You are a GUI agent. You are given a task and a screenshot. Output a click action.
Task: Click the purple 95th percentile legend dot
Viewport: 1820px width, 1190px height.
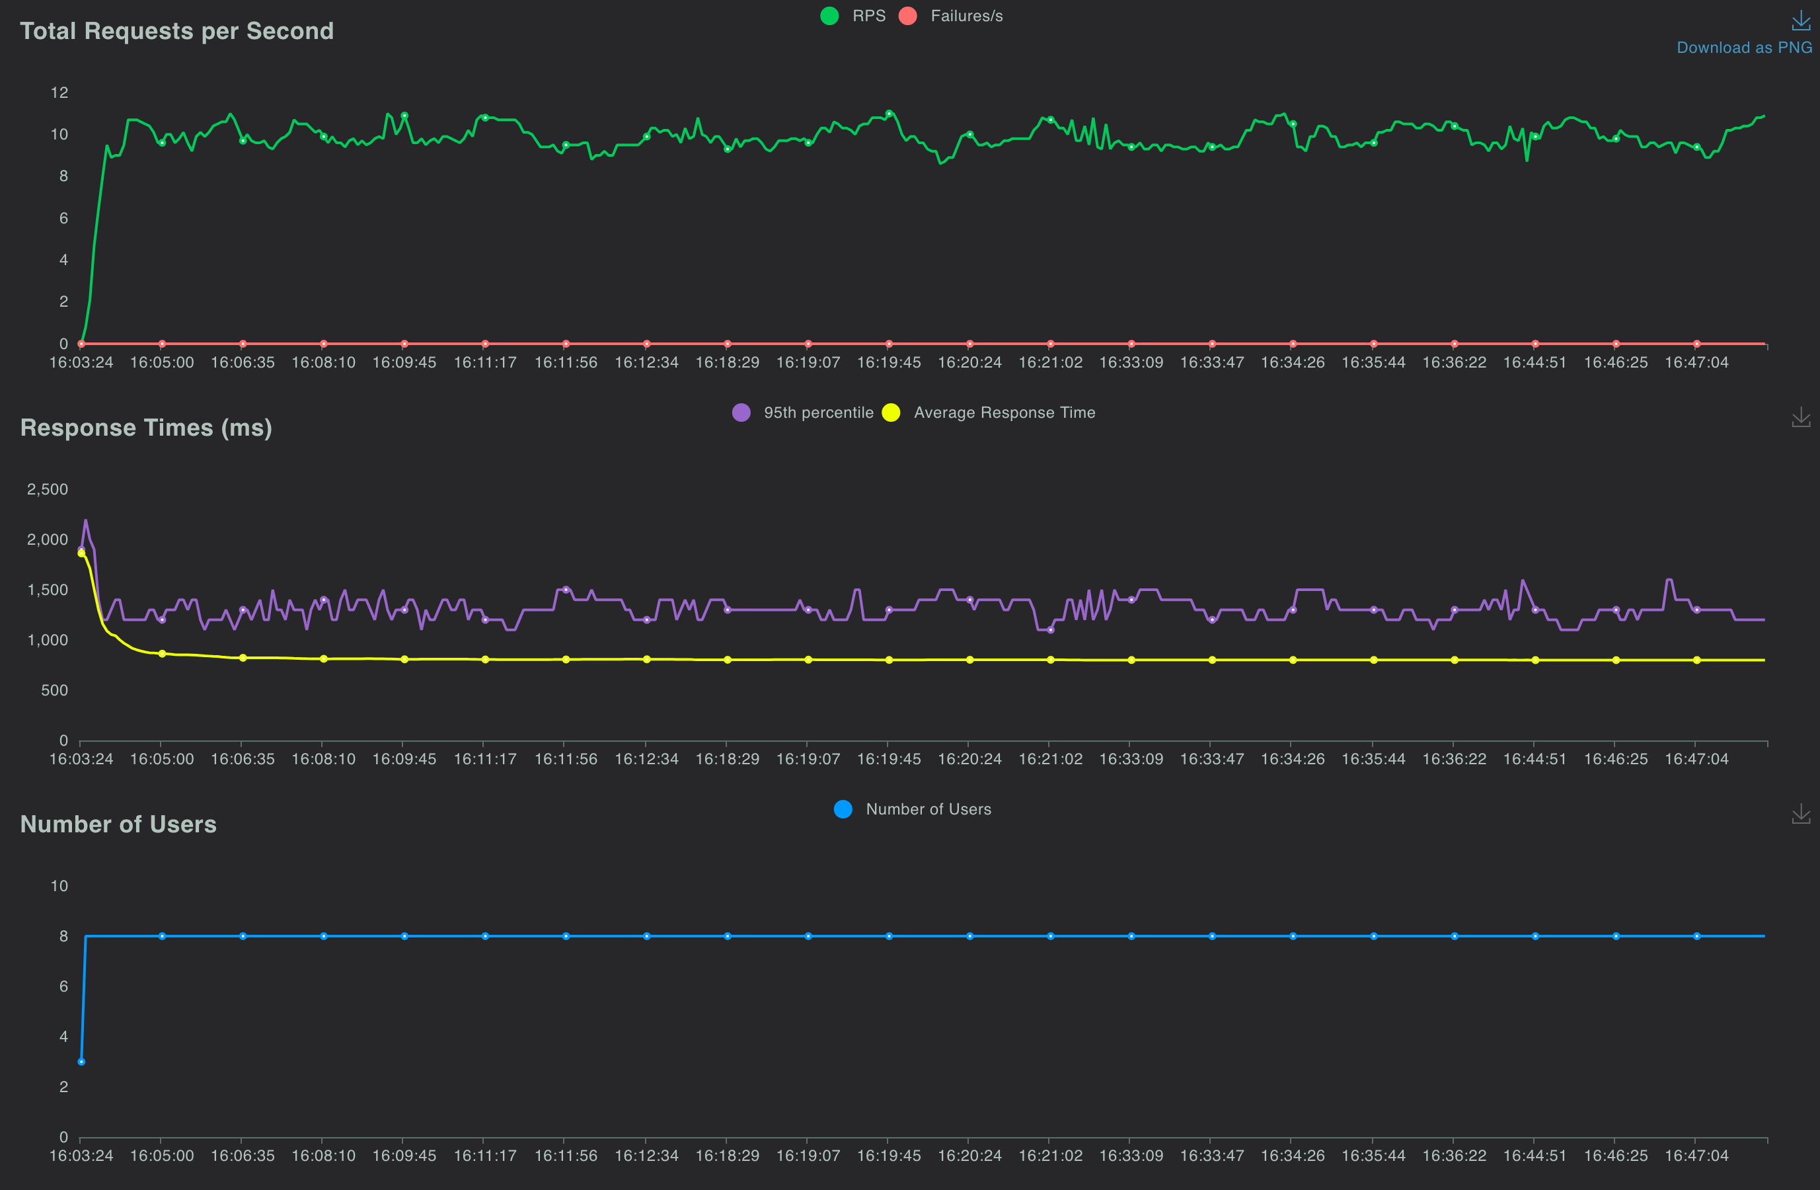pyautogui.click(x=741, y=413)
